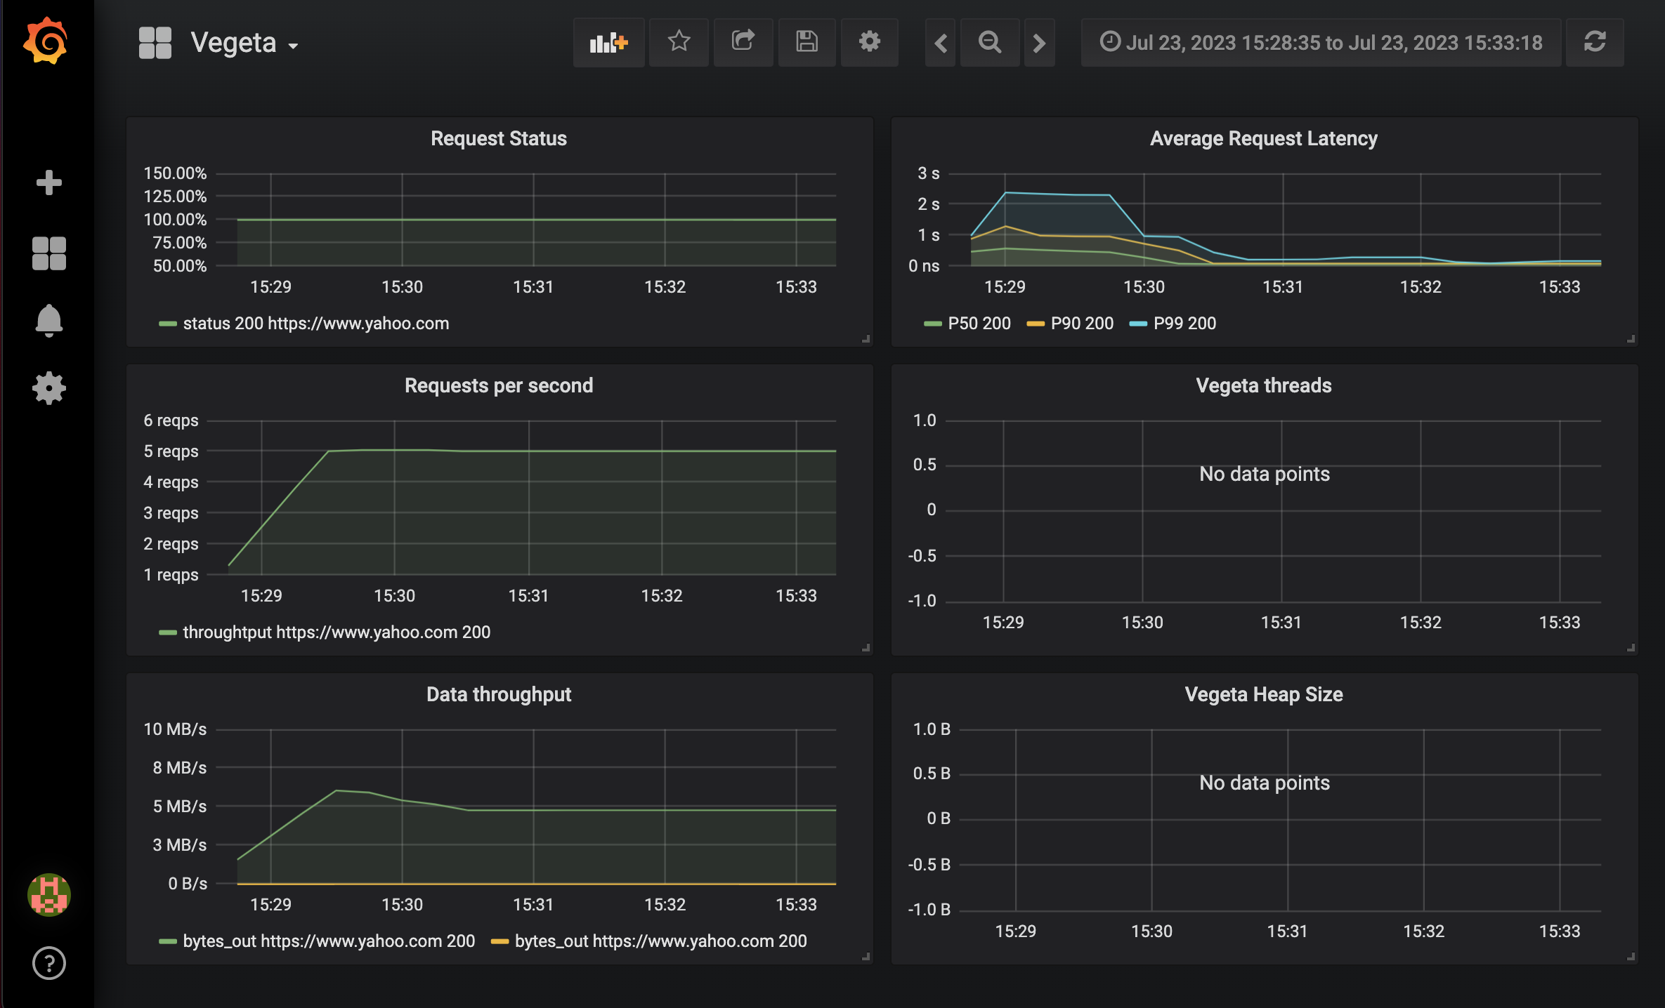
Task: Open Create plus menu in sidebar
Action: [48, 183]
